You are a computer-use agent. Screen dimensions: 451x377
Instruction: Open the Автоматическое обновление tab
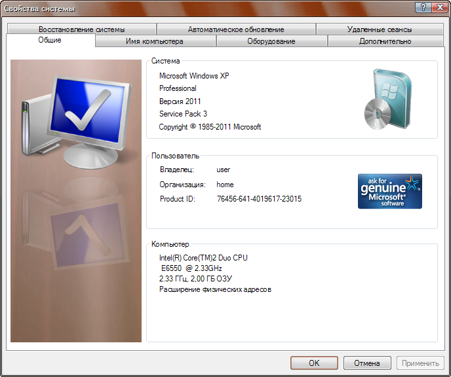tap(236, 29)
